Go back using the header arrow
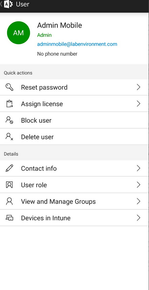 (x=1, y=4)
